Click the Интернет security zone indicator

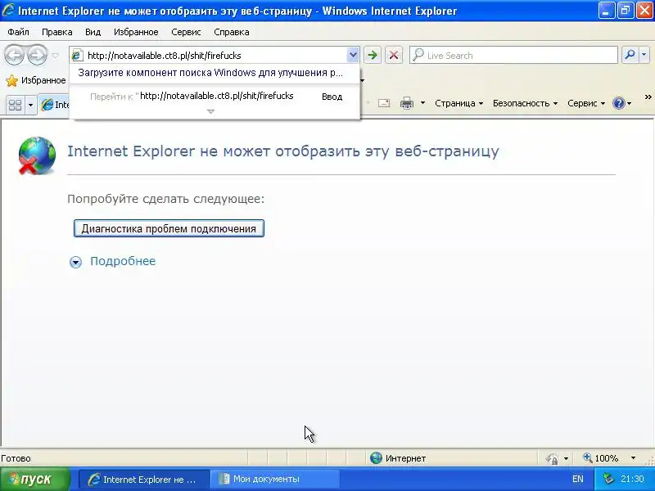tap(398, 458)
